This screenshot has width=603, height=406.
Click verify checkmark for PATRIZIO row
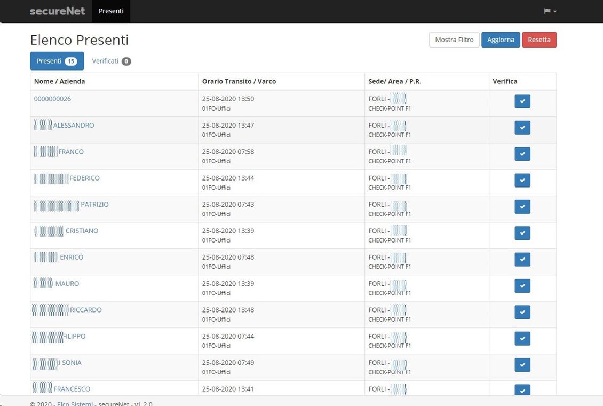point(522,207)
